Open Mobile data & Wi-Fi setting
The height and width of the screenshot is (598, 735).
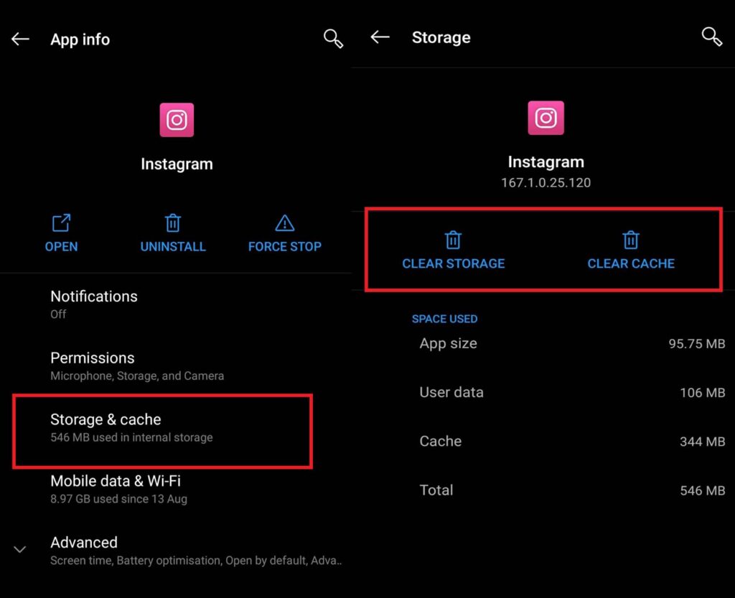(176, 489)
